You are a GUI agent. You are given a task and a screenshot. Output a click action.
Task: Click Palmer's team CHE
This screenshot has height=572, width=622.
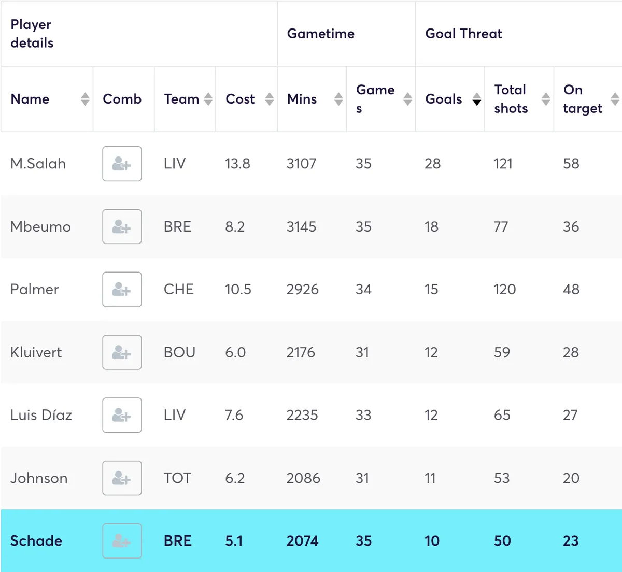pos(179,290)
